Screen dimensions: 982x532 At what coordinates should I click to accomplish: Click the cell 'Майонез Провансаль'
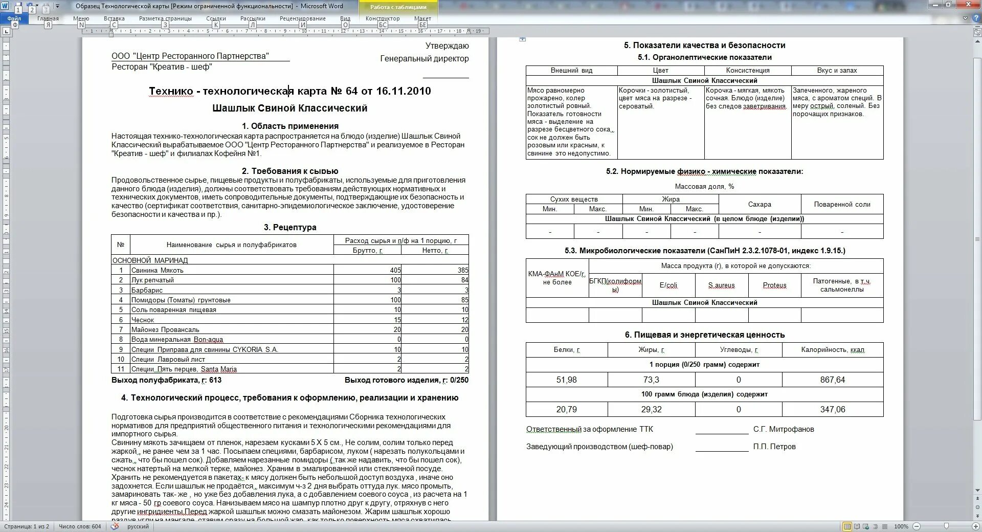pos(232,329)
